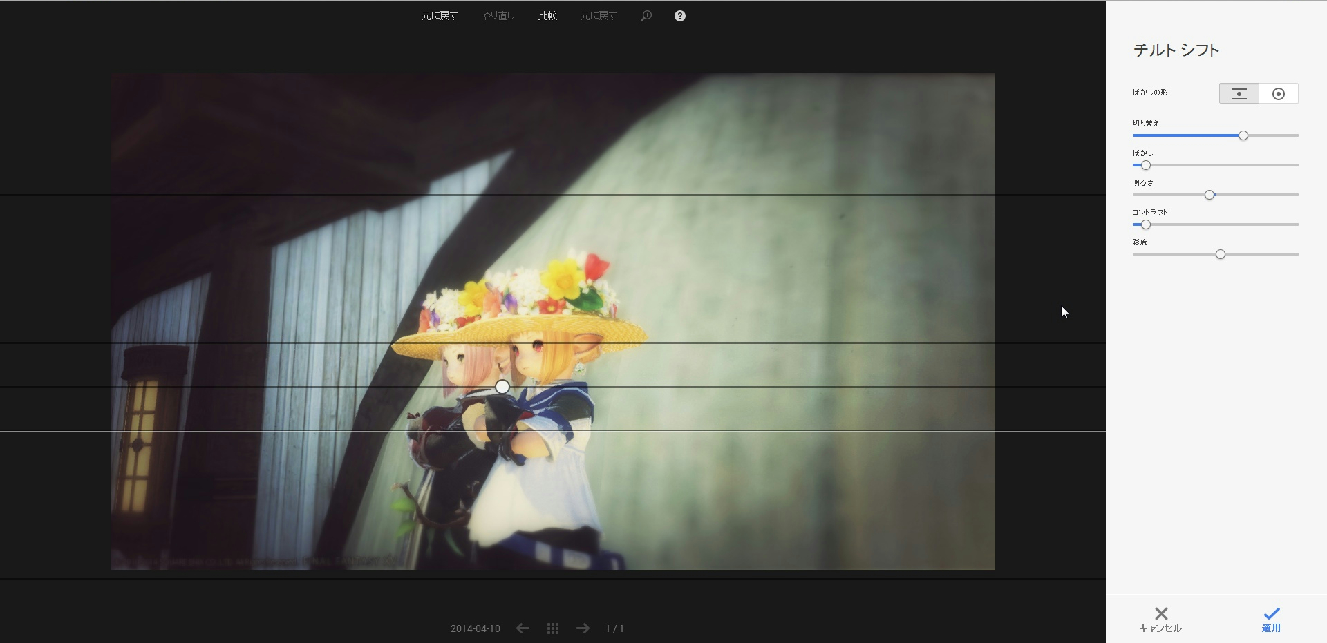
Task: Select the linear blur shape
Action: pos(1239,93)
